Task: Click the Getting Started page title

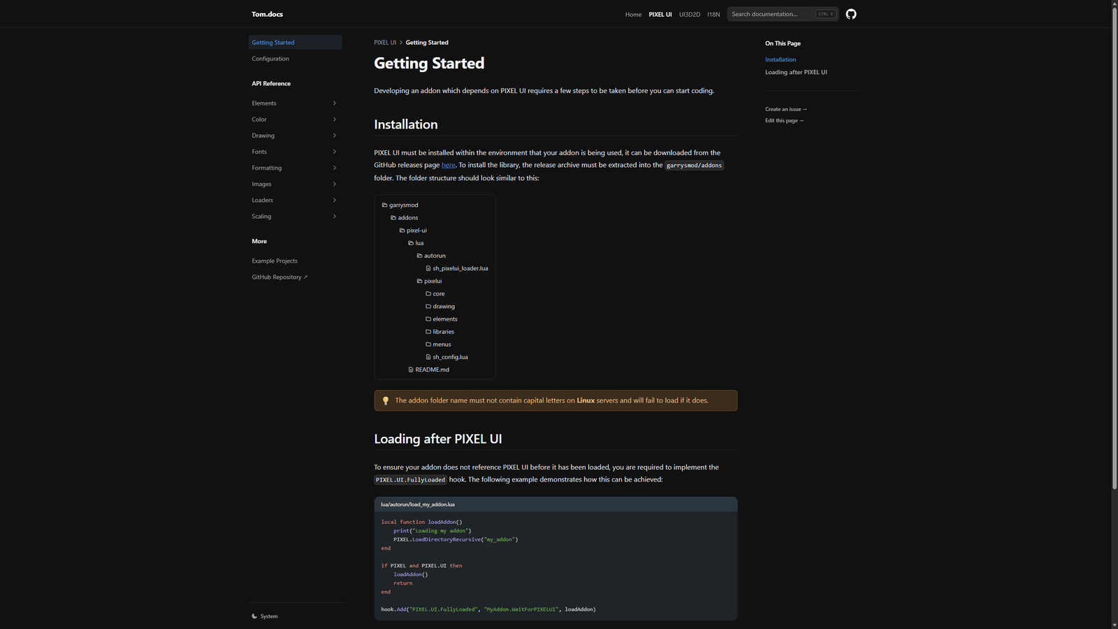Action: pyautogui.click(x=429, y=64)
